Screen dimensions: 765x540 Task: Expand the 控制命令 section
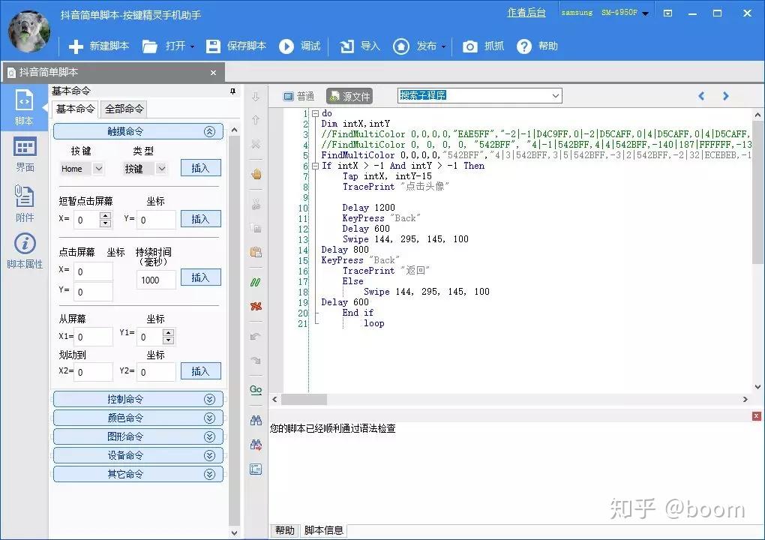pyautogui.click(x=210, y=400)
